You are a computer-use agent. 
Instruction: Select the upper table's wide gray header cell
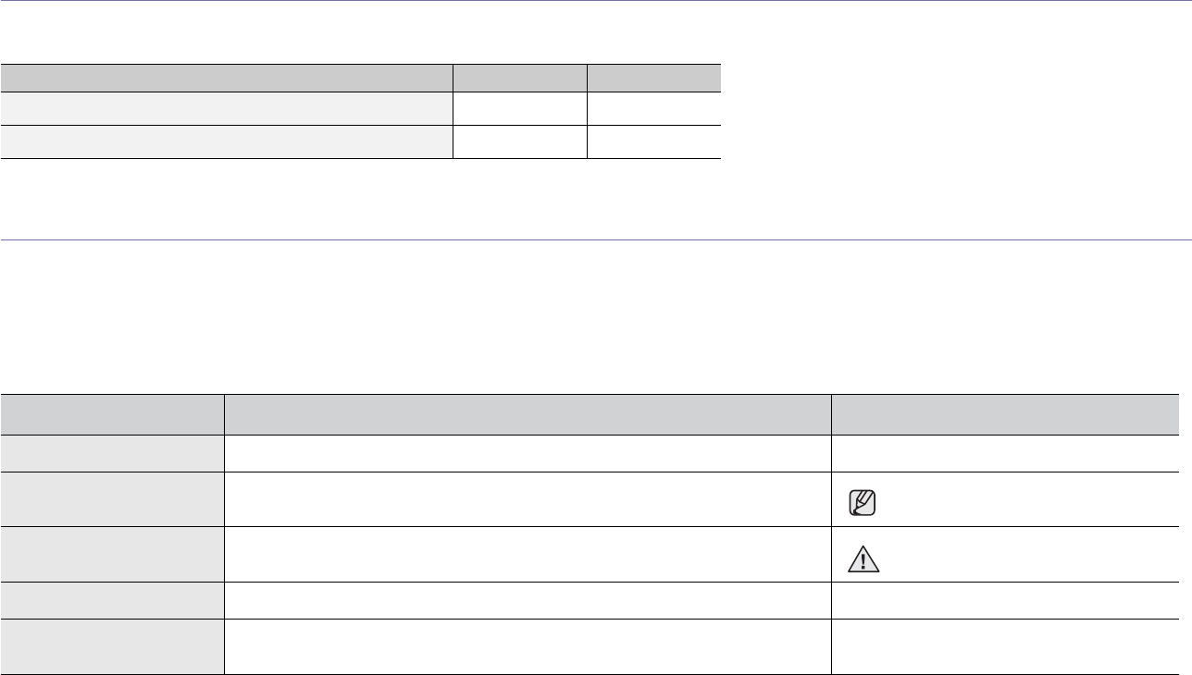click(x=227, y=78)
